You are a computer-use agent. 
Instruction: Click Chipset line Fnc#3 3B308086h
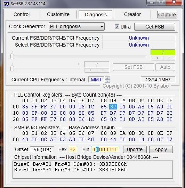click(70, 170)
